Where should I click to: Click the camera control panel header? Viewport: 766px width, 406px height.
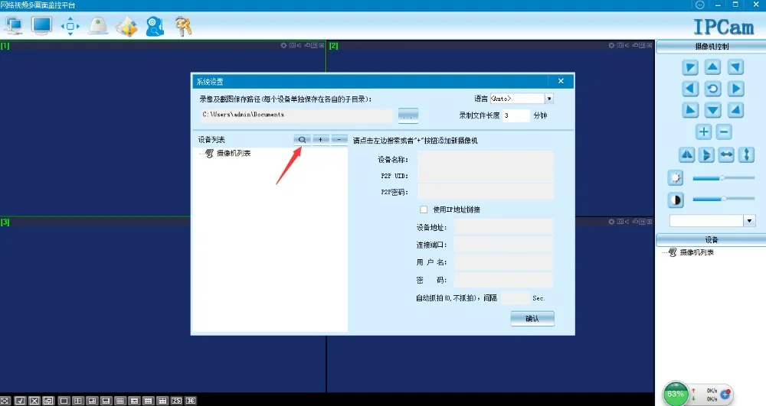tap(711, 47)
